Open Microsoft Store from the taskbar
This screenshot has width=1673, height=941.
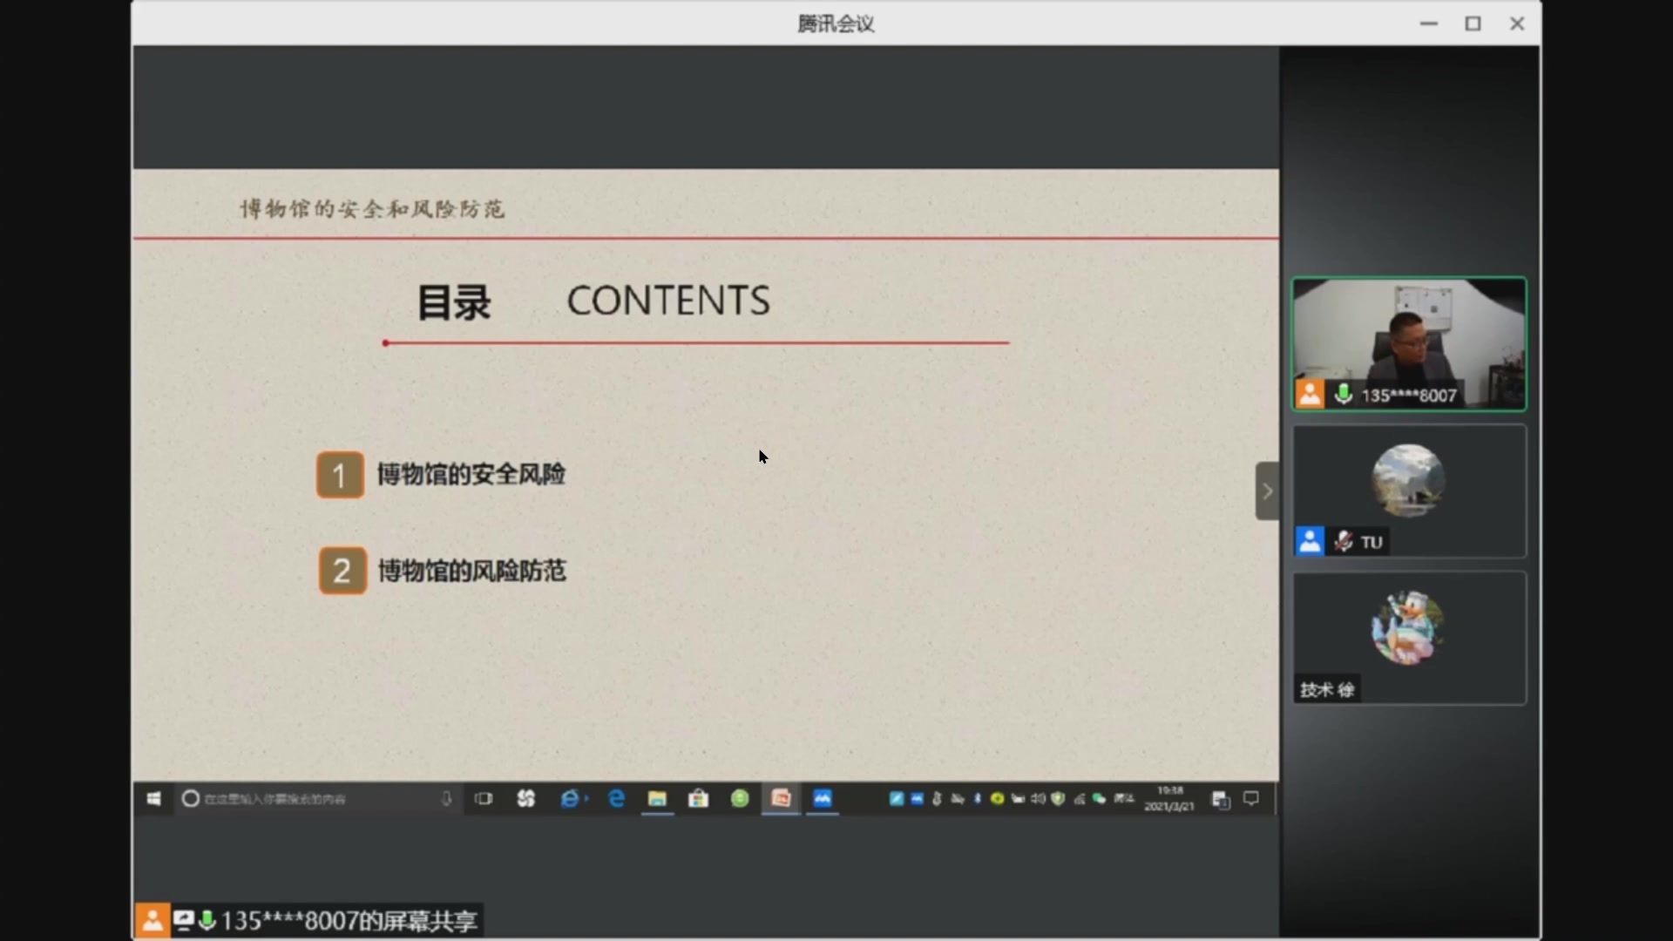698,799
